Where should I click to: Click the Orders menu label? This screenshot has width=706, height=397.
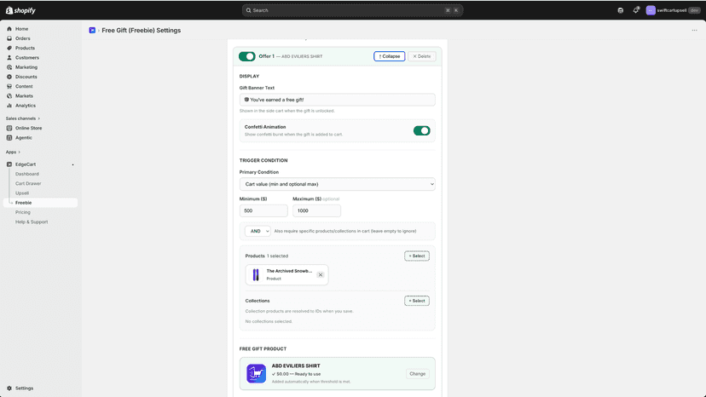pos(22,38)
